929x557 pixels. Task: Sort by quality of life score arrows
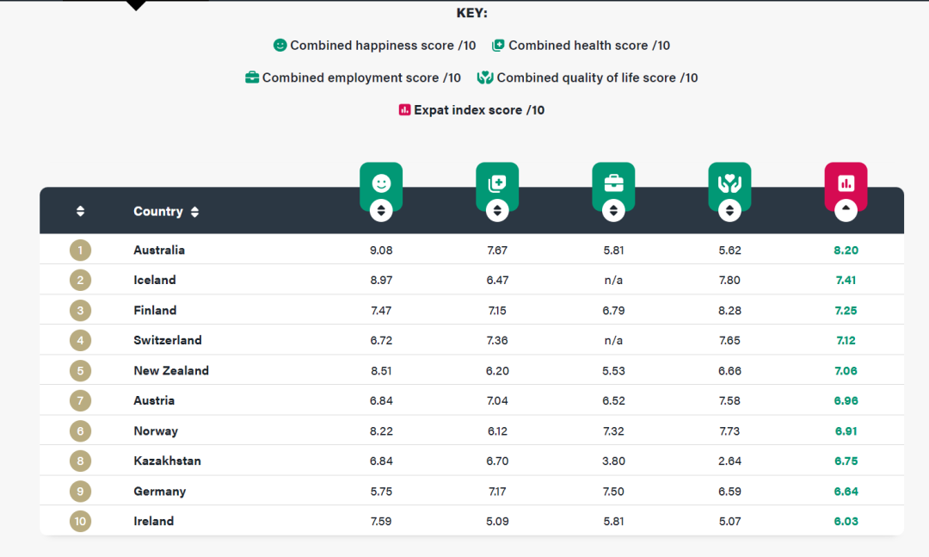tap(729, 210)
